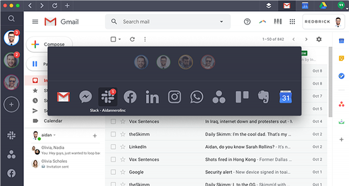Refresh the inbox
The width and height of the screenshot is (349, 186).
point(132,39)
